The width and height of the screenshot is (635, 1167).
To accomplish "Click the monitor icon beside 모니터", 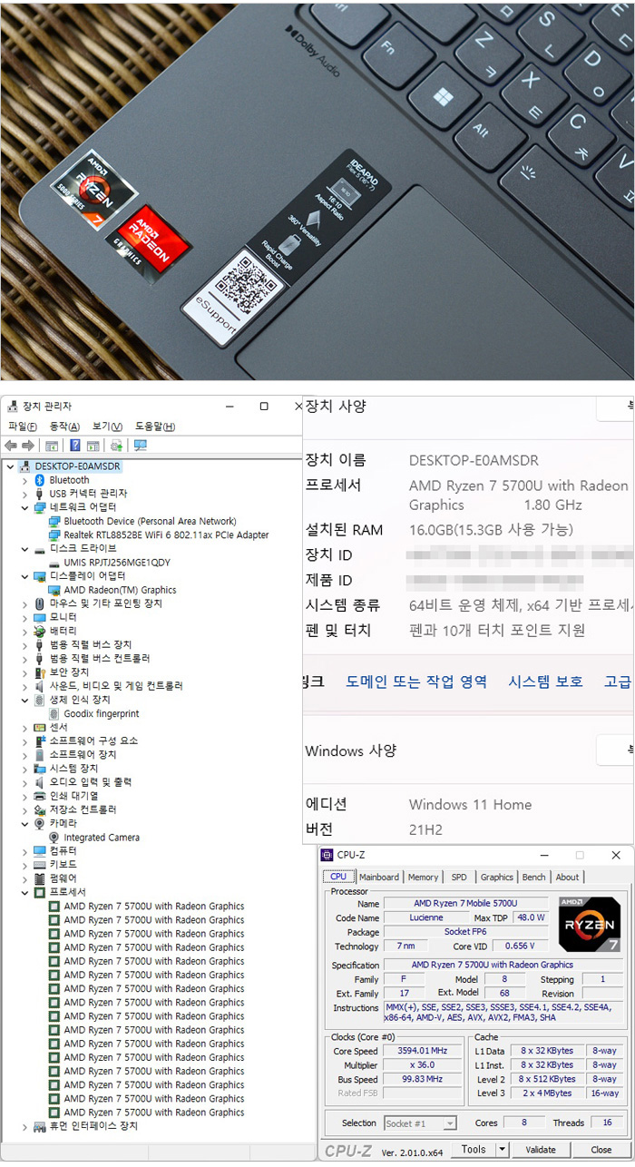I will tap(39, 617).
